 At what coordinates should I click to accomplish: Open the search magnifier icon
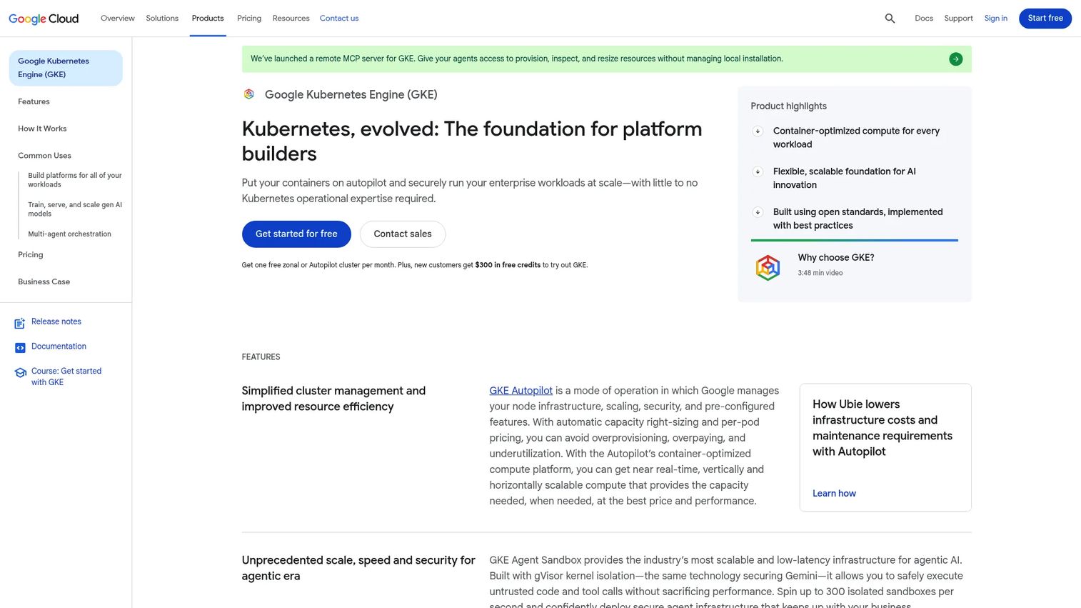coord(890,19)
